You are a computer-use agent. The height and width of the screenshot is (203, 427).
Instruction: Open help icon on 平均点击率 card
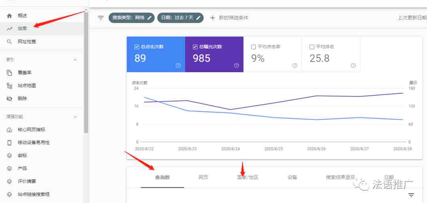coord(295,66)
